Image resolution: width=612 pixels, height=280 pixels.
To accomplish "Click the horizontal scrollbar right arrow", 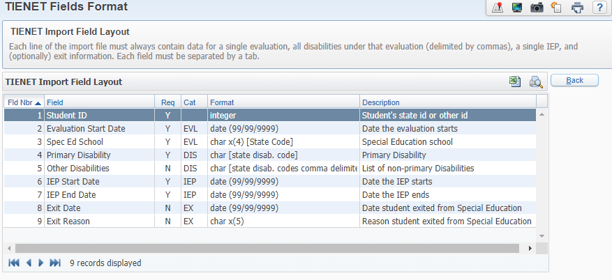I will click(x=530, y=248).
